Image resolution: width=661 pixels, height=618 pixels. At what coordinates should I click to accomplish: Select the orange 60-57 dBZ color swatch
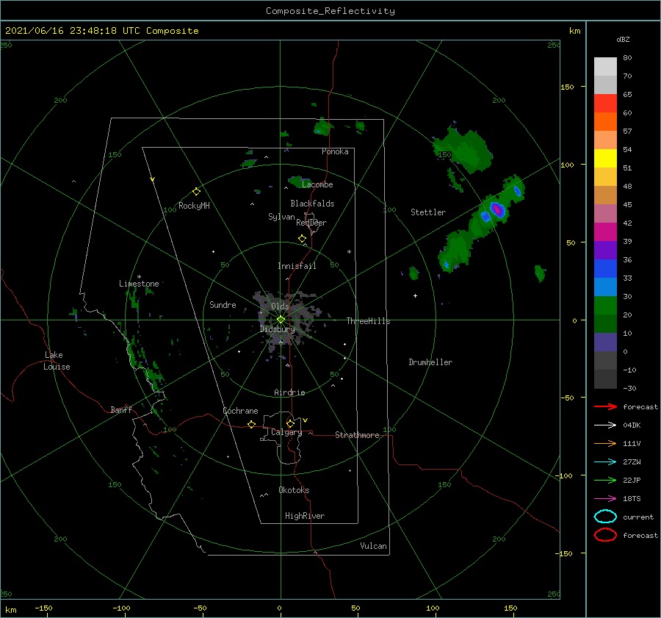(605, 122)
